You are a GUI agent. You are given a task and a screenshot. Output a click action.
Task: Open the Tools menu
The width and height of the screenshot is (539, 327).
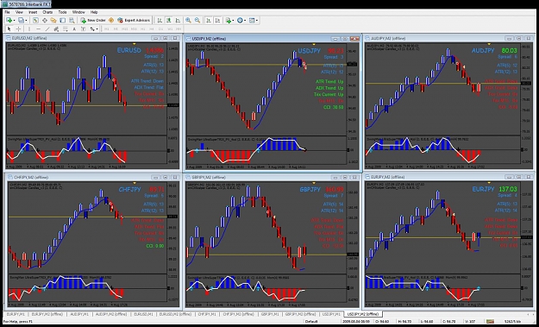(63, 12)
